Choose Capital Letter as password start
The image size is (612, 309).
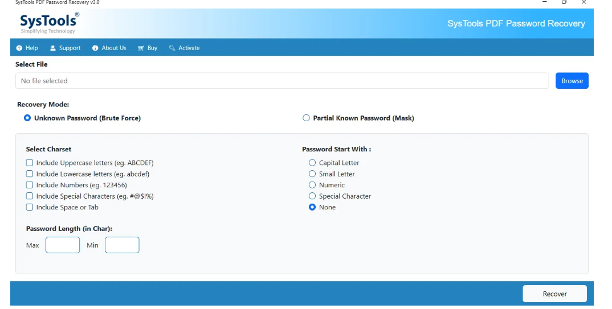pos(312,163)
